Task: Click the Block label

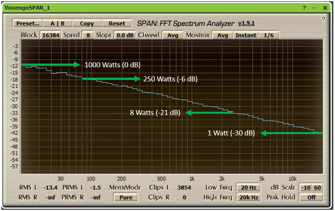Action: click(x=29, y=35)
